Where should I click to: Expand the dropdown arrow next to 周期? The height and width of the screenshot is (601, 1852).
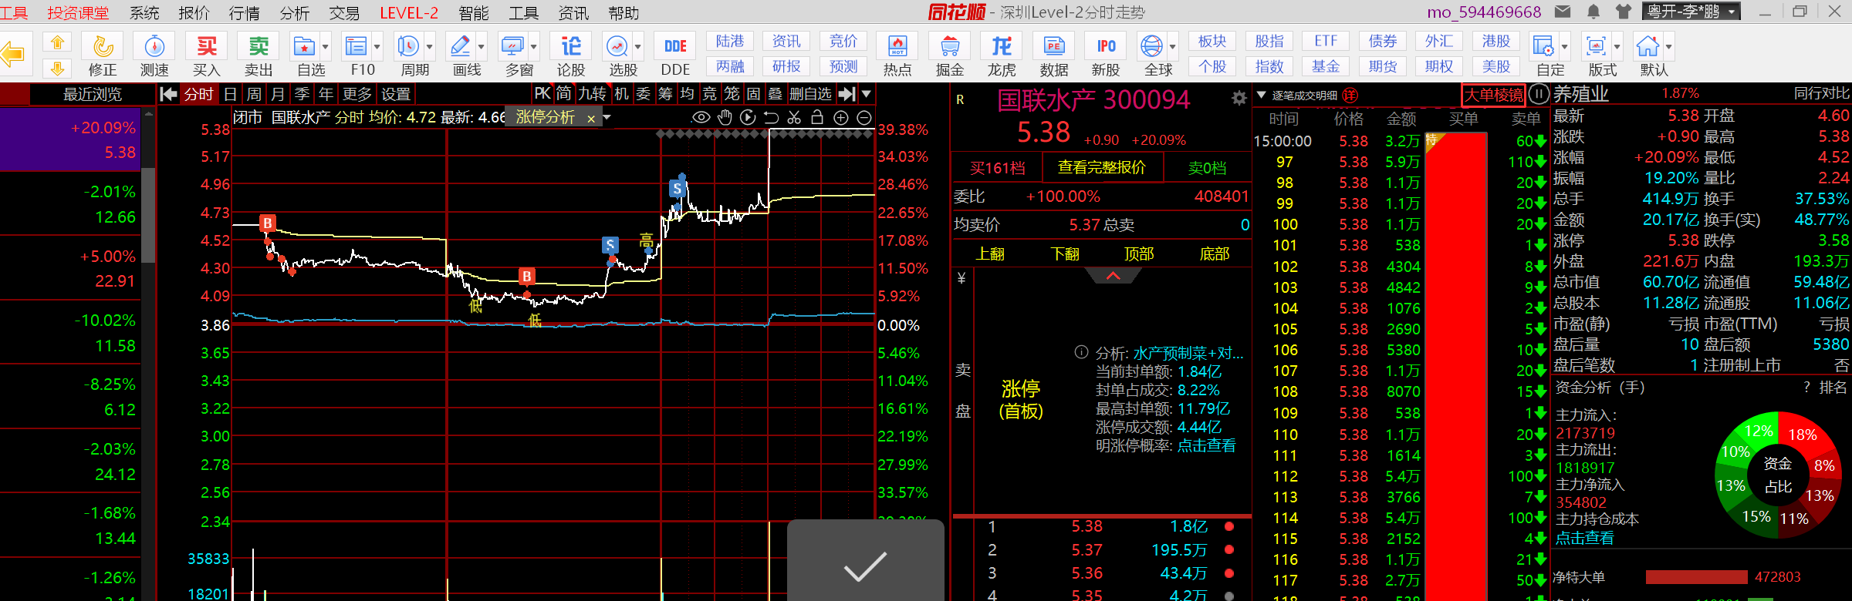[429, 47]
